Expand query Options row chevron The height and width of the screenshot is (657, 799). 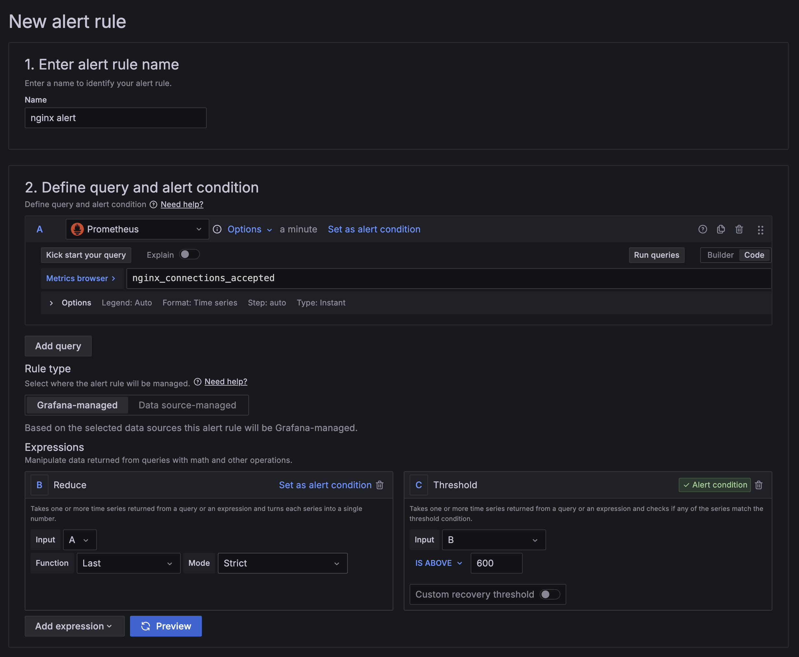point(51,303)
